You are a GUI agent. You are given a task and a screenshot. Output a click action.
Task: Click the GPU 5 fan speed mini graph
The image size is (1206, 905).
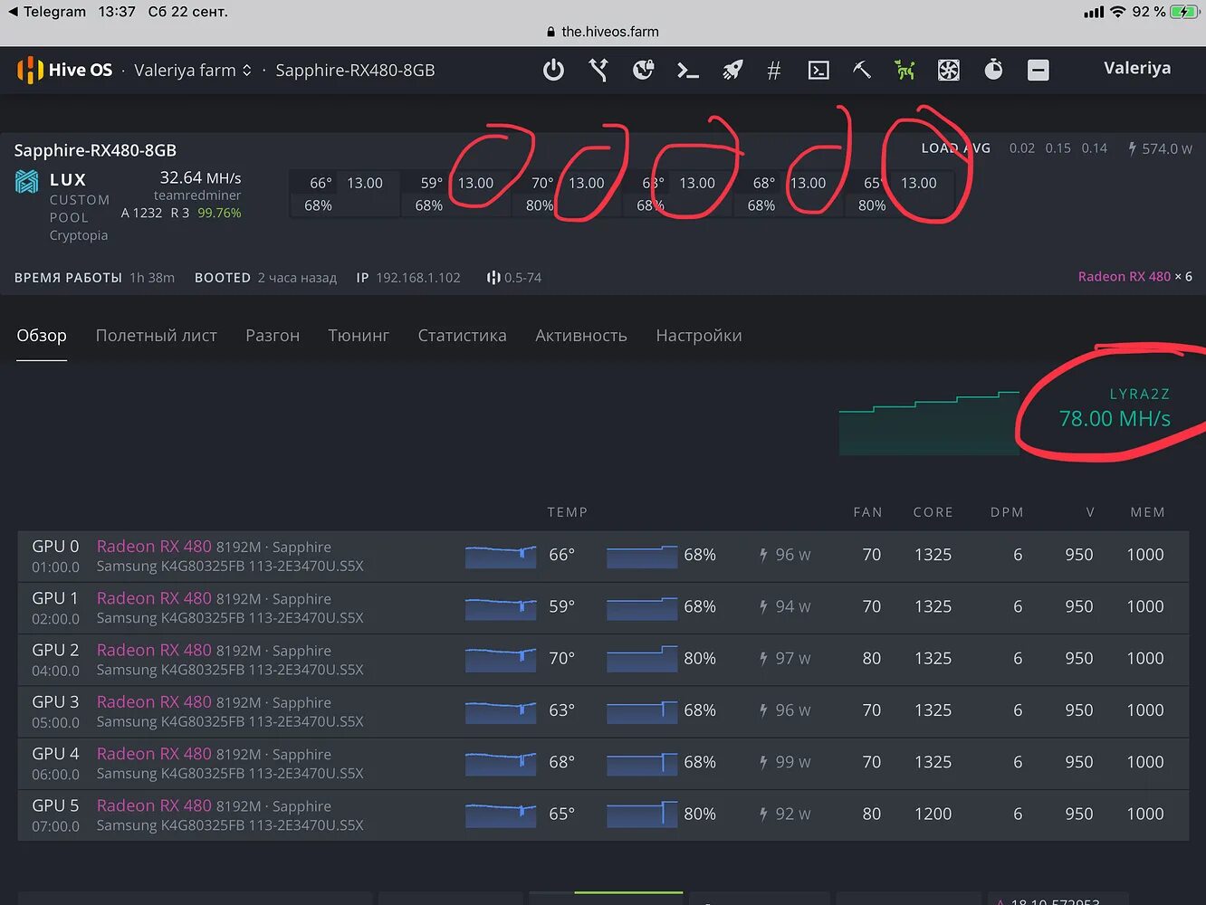pyautogui.click(x=642, y=814)
